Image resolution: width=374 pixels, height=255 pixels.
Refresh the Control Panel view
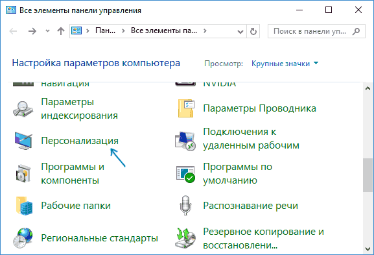[x=253, y=31]
